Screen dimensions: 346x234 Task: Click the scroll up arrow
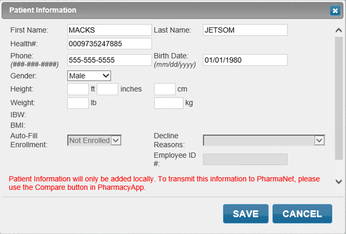pyautogui.click(x=339, y=29)
